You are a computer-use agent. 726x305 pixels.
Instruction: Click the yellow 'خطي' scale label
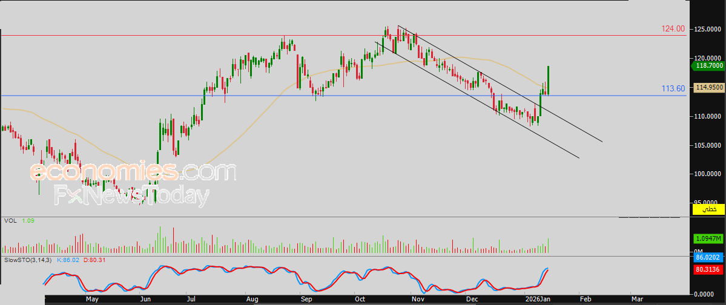[708, 209]
